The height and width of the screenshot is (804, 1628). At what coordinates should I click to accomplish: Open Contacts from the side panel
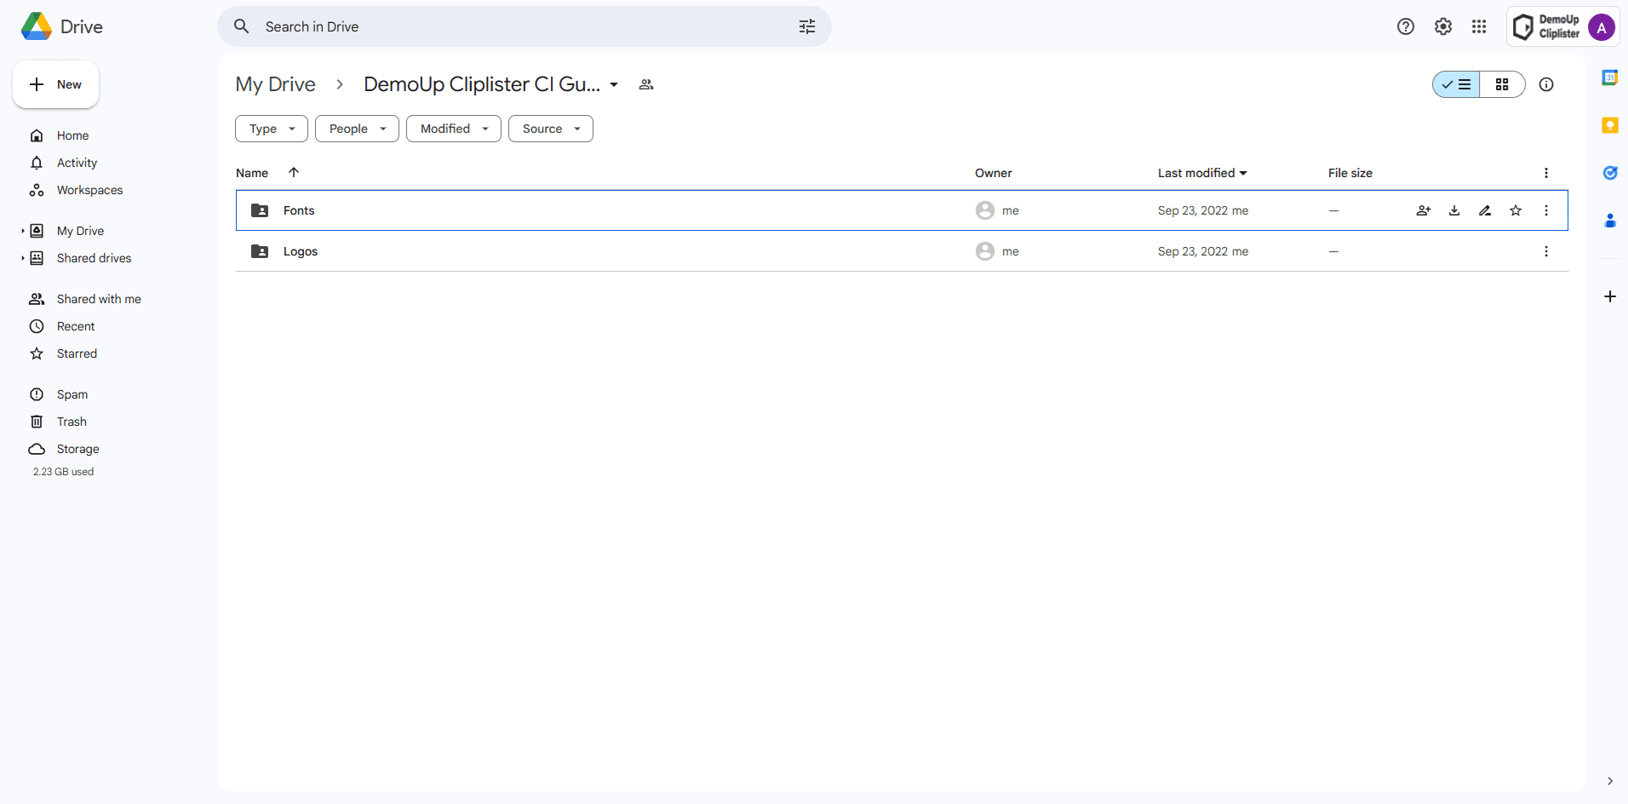click(1610, 221)
